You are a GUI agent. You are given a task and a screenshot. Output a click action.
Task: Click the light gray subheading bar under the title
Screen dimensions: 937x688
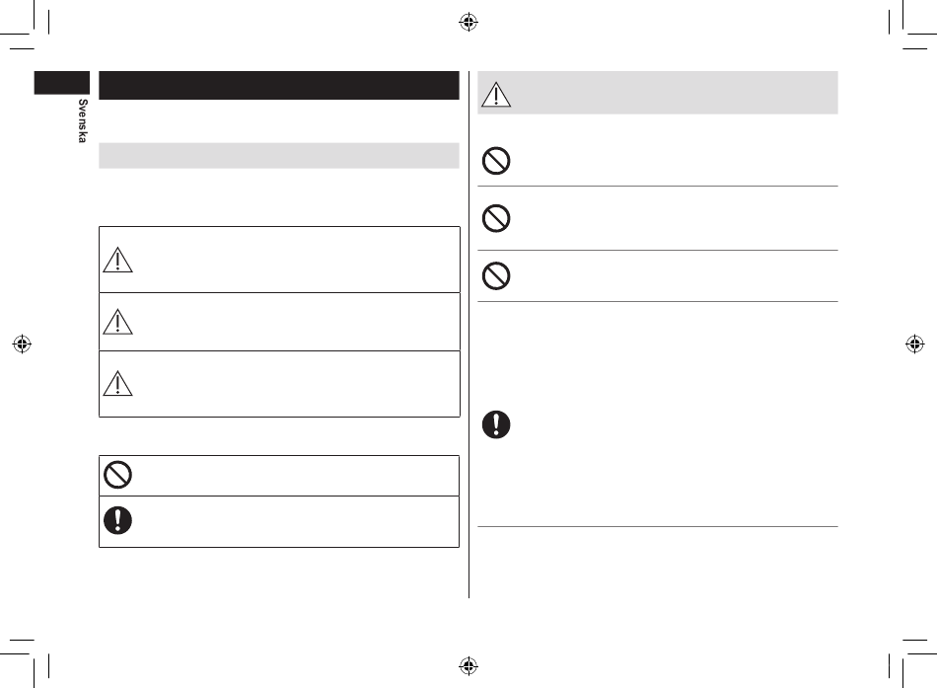tap(279, 156)
